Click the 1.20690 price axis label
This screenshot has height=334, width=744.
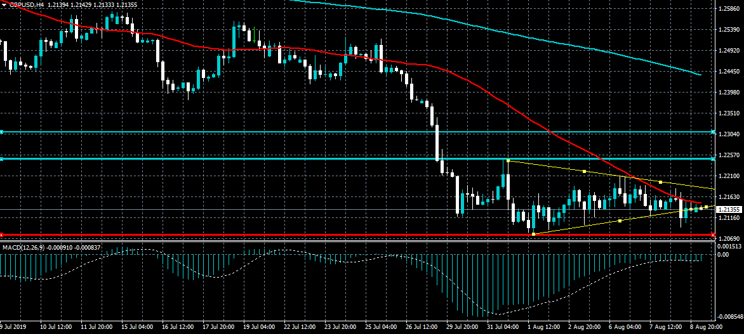pos(729,238)
